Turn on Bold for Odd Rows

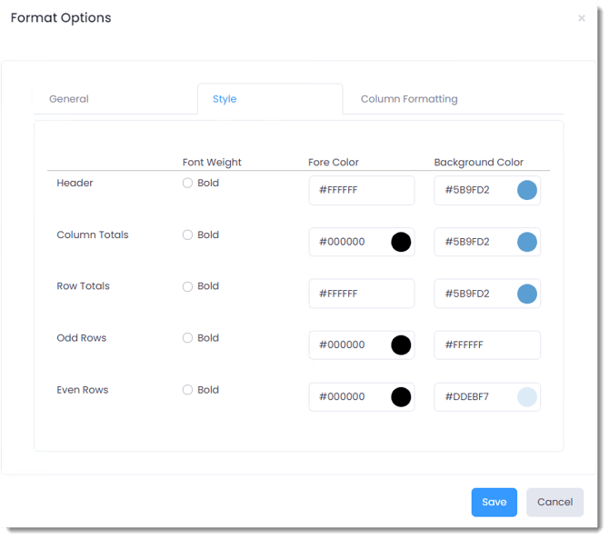tap(187, 338)
